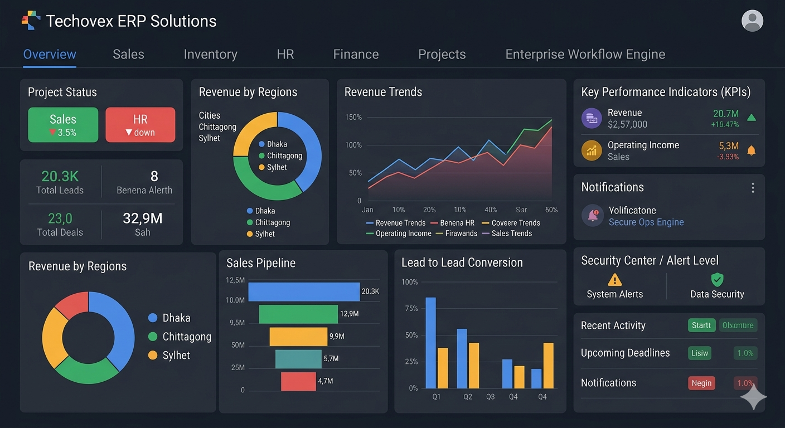Click the green Revenue up arrow

(751, 118)
